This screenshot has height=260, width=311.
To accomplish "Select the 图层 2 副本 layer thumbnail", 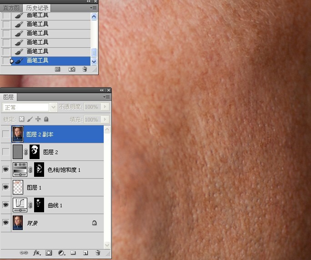I will 18,134.
